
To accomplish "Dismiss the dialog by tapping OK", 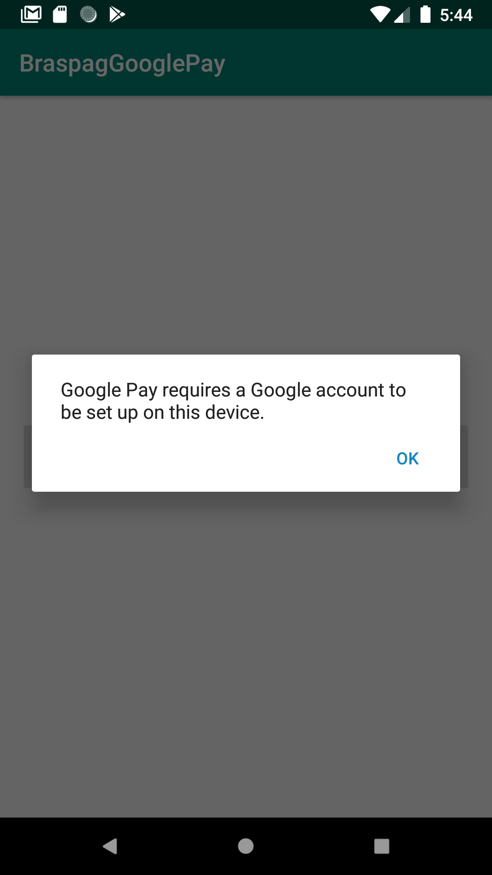I will [407, 458].
